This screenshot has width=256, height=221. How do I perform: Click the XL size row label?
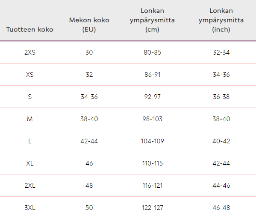coord(30,163)
